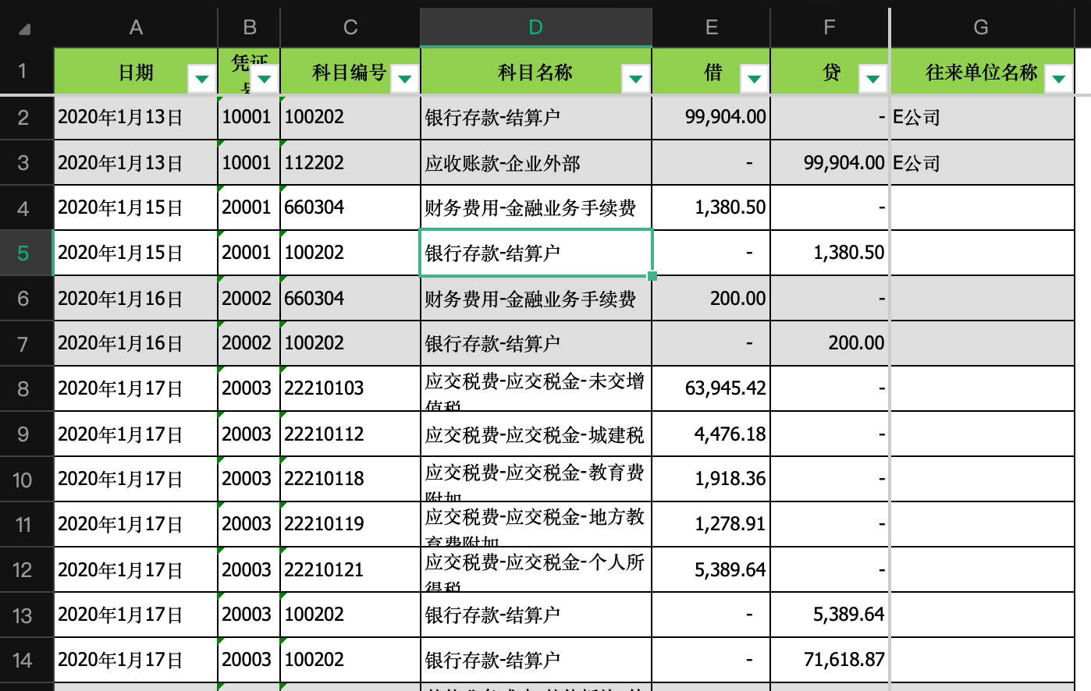Click the fill handle of cell D5

coord(652,275)
